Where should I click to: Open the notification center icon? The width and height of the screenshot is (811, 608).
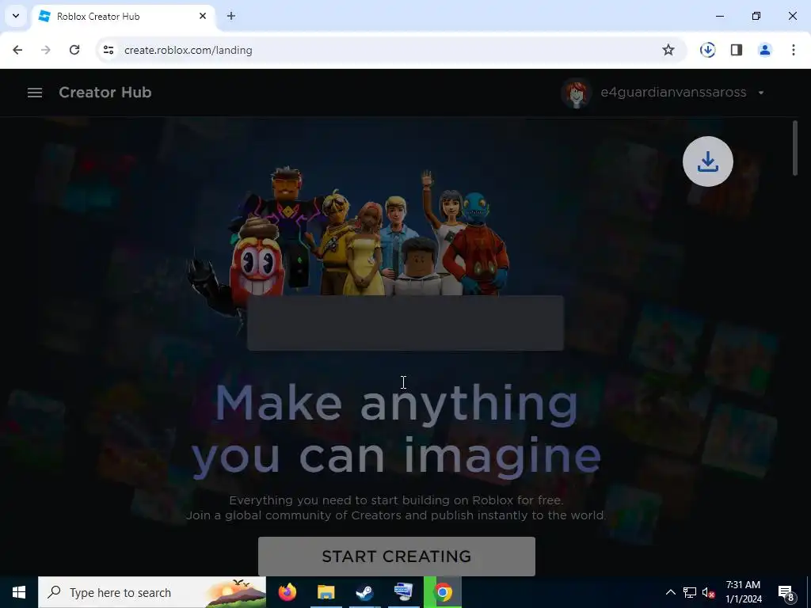pos(786,592)
